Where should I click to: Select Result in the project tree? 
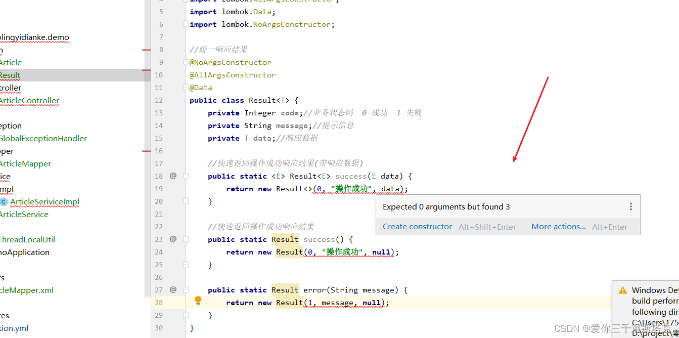10,75
